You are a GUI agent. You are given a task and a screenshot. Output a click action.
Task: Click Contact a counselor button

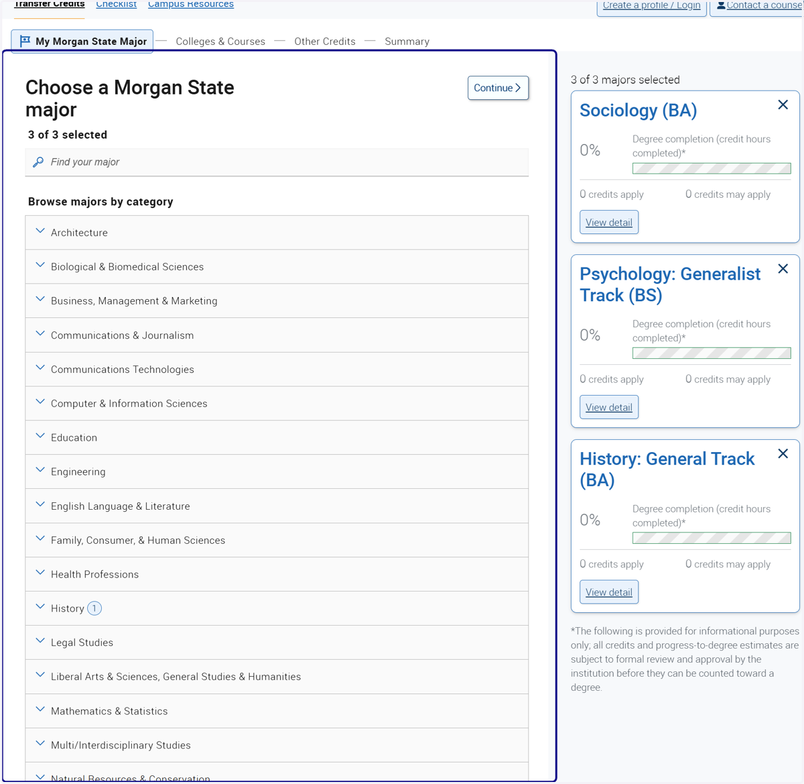pyautogui.click(x=757, y=6)
